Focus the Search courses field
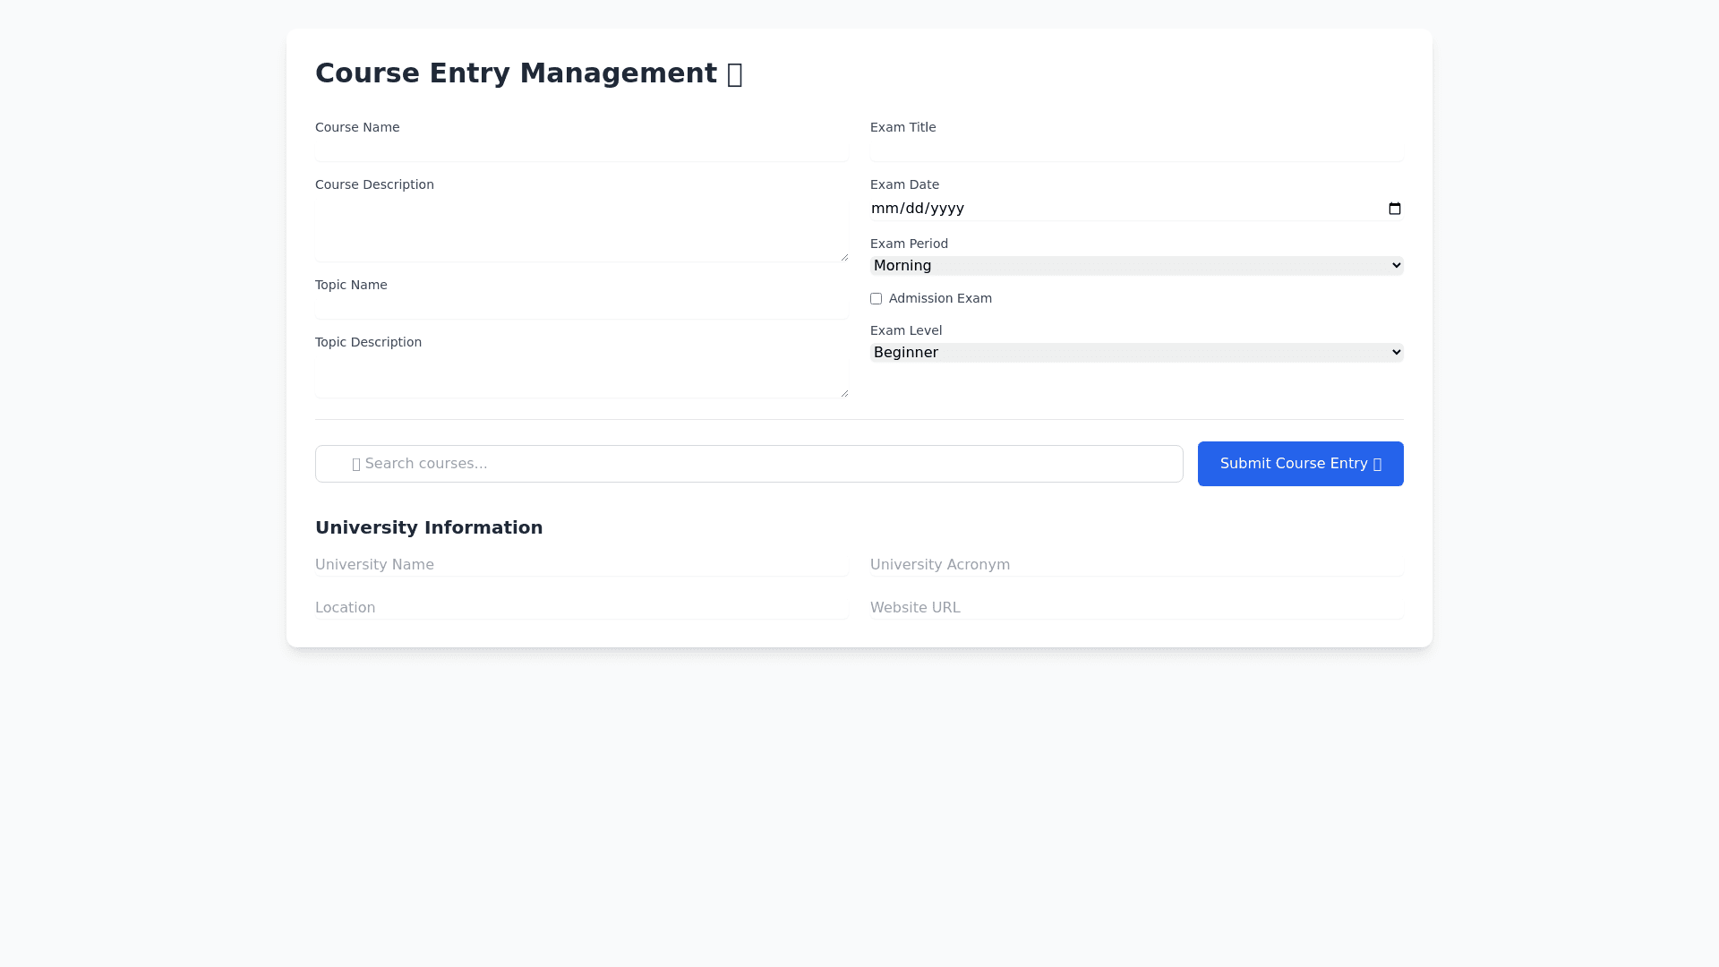This screenshot has width=1719, height=967. (748, 464)
